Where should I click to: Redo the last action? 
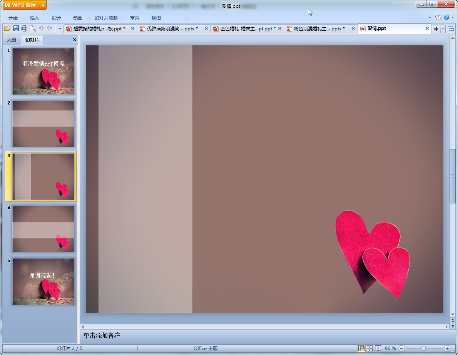[50, 28]
